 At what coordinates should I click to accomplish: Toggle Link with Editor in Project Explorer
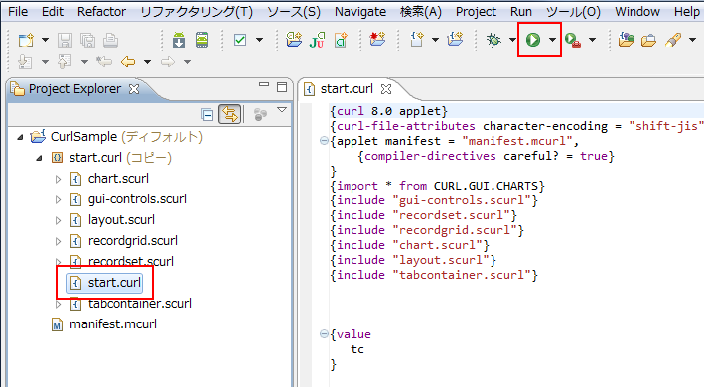point(230,114)
